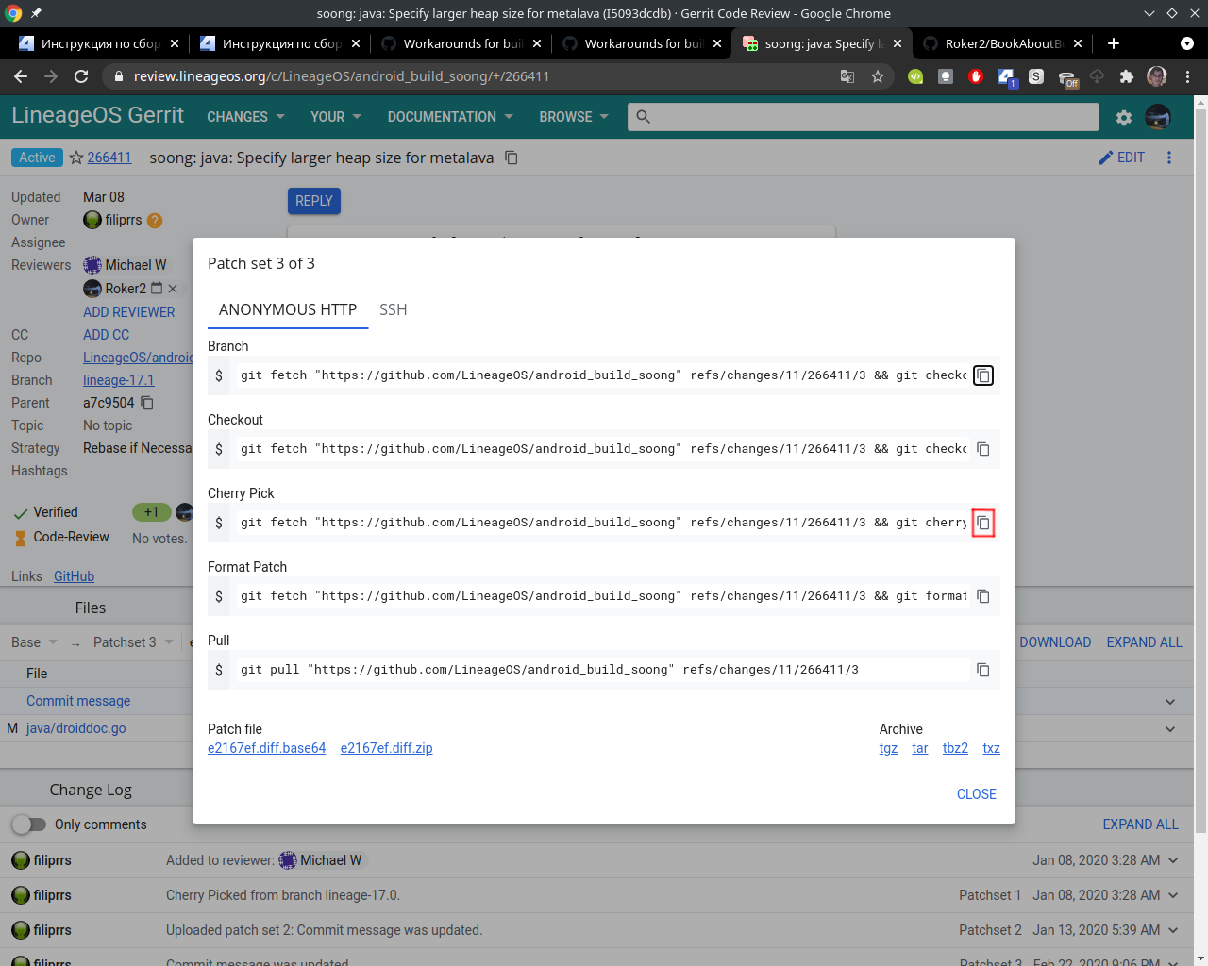
Task: Open a new Chrome tab
Action: click(1114, 43)
